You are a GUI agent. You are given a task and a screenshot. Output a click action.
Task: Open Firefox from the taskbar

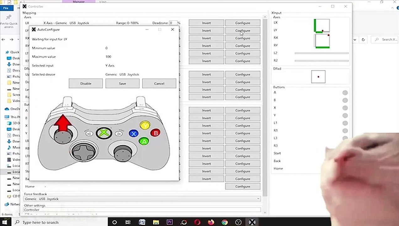[x=211, y=222]
